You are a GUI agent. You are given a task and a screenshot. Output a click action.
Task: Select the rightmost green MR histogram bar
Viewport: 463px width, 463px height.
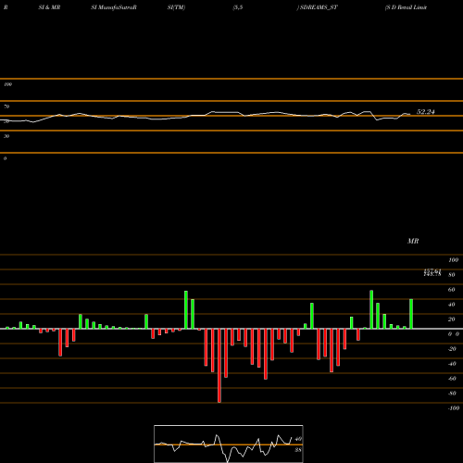pyautogui.click(x=411, y=314)
